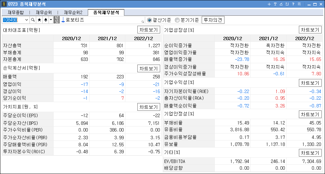Viewport: 325px width, 174px height.
Task: Click 투자의견 button
Action: point(213,20)
